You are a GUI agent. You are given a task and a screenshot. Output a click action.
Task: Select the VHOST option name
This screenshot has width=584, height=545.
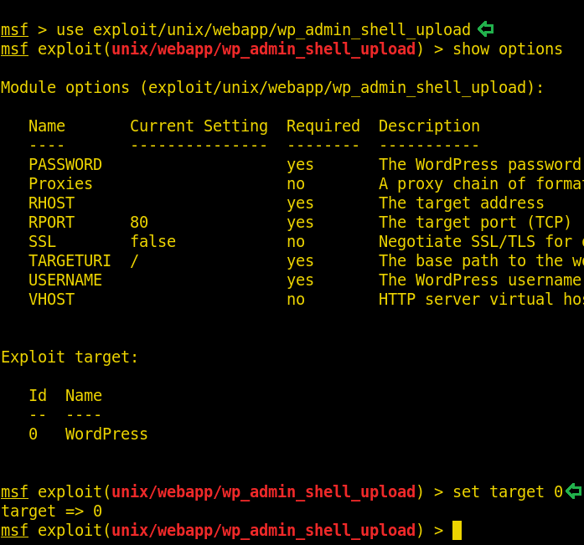point(51,300)
